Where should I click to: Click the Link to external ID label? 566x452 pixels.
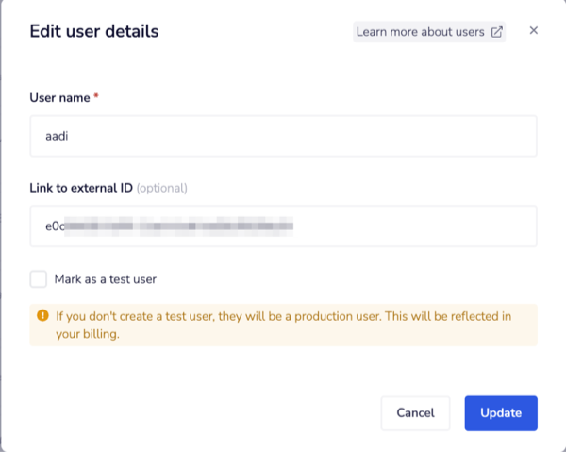[x=81, y=188]
